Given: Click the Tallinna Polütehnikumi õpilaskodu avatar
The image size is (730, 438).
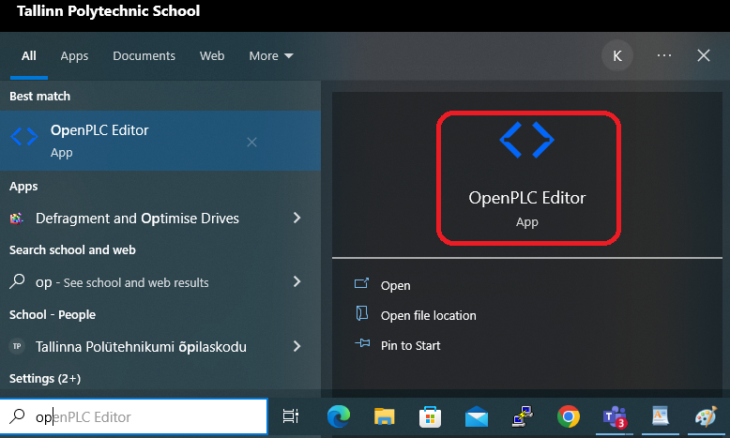Looking at the screenshot, I should [17, 346].
